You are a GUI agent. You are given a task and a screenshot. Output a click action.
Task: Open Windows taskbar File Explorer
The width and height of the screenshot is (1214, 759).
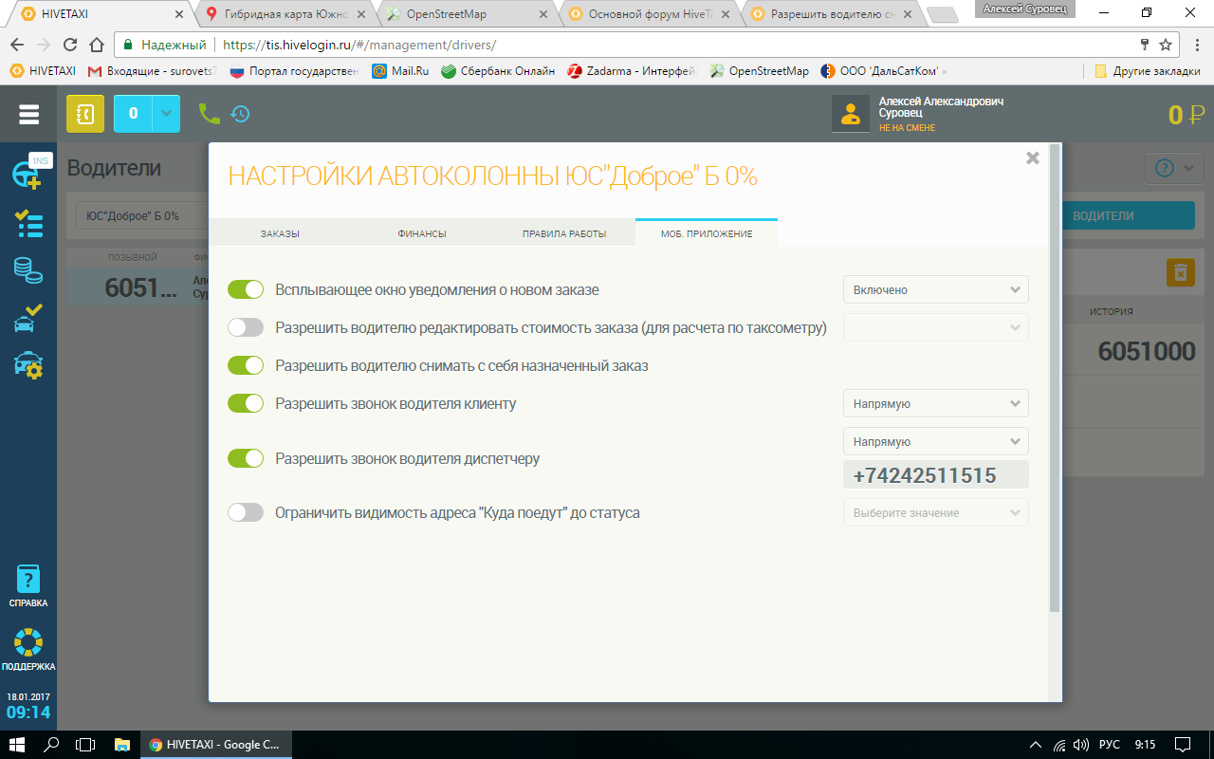pyautogui.click(x=121, y=745)
